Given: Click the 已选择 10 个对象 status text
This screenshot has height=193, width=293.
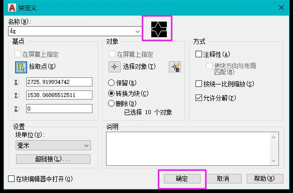Looking at the screenshot, I should [148, 112].
